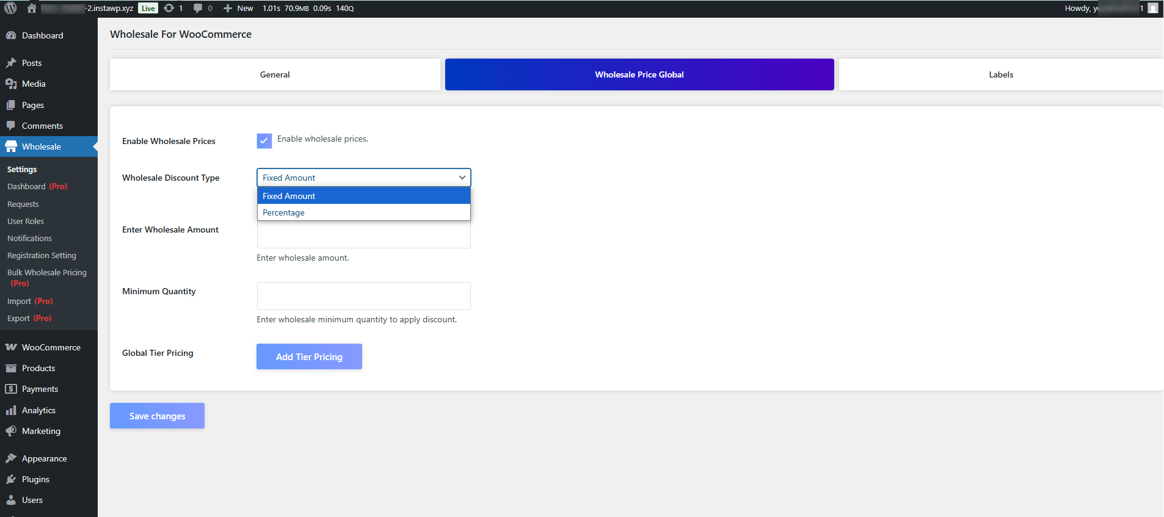Click the Wholesale For WooCommerce heading

[181, 34]
